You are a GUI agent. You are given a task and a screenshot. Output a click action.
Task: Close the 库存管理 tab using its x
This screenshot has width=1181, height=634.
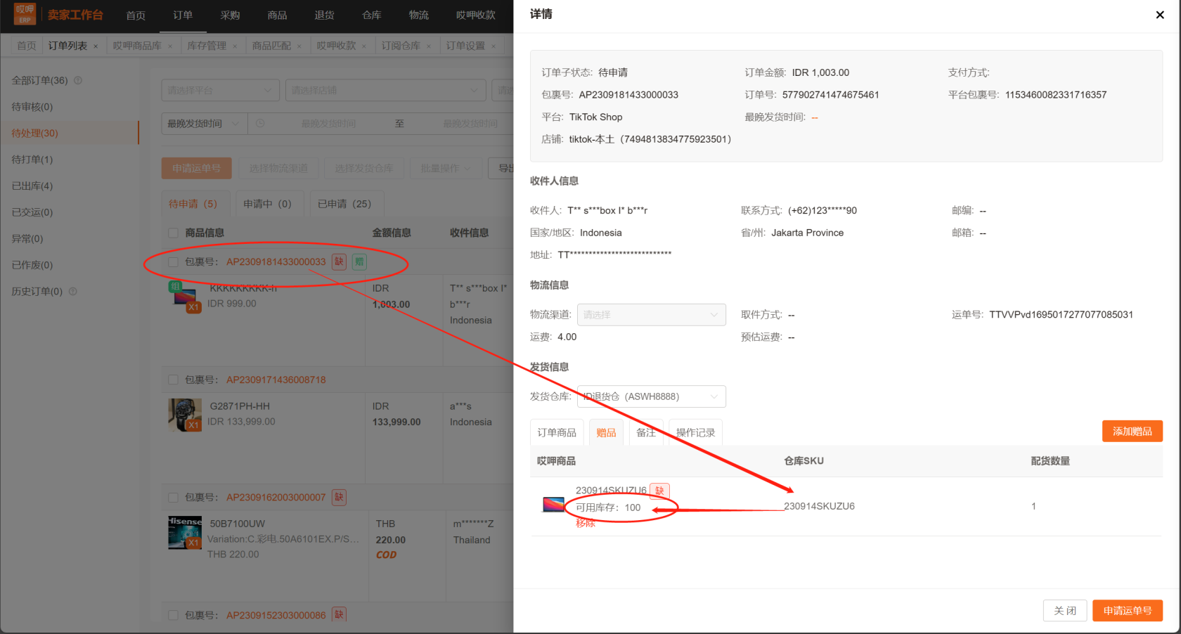point(235,46)
